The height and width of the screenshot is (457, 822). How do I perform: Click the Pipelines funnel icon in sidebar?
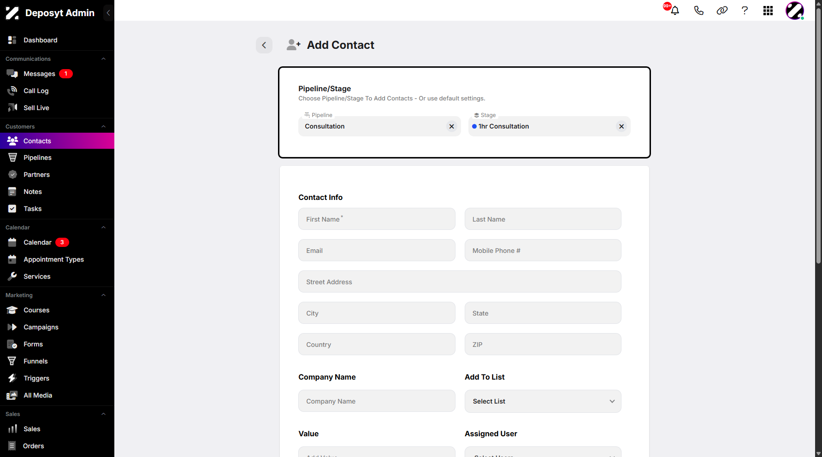click(x=12, y=158)
